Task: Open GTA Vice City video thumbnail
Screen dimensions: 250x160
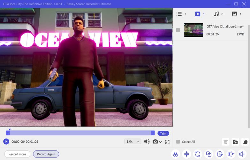Action: click(x=193, y=30)
